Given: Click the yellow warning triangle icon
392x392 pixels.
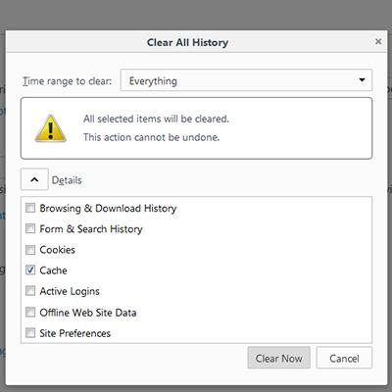Looking at the screenshot, I should click(x=51, y=128).
